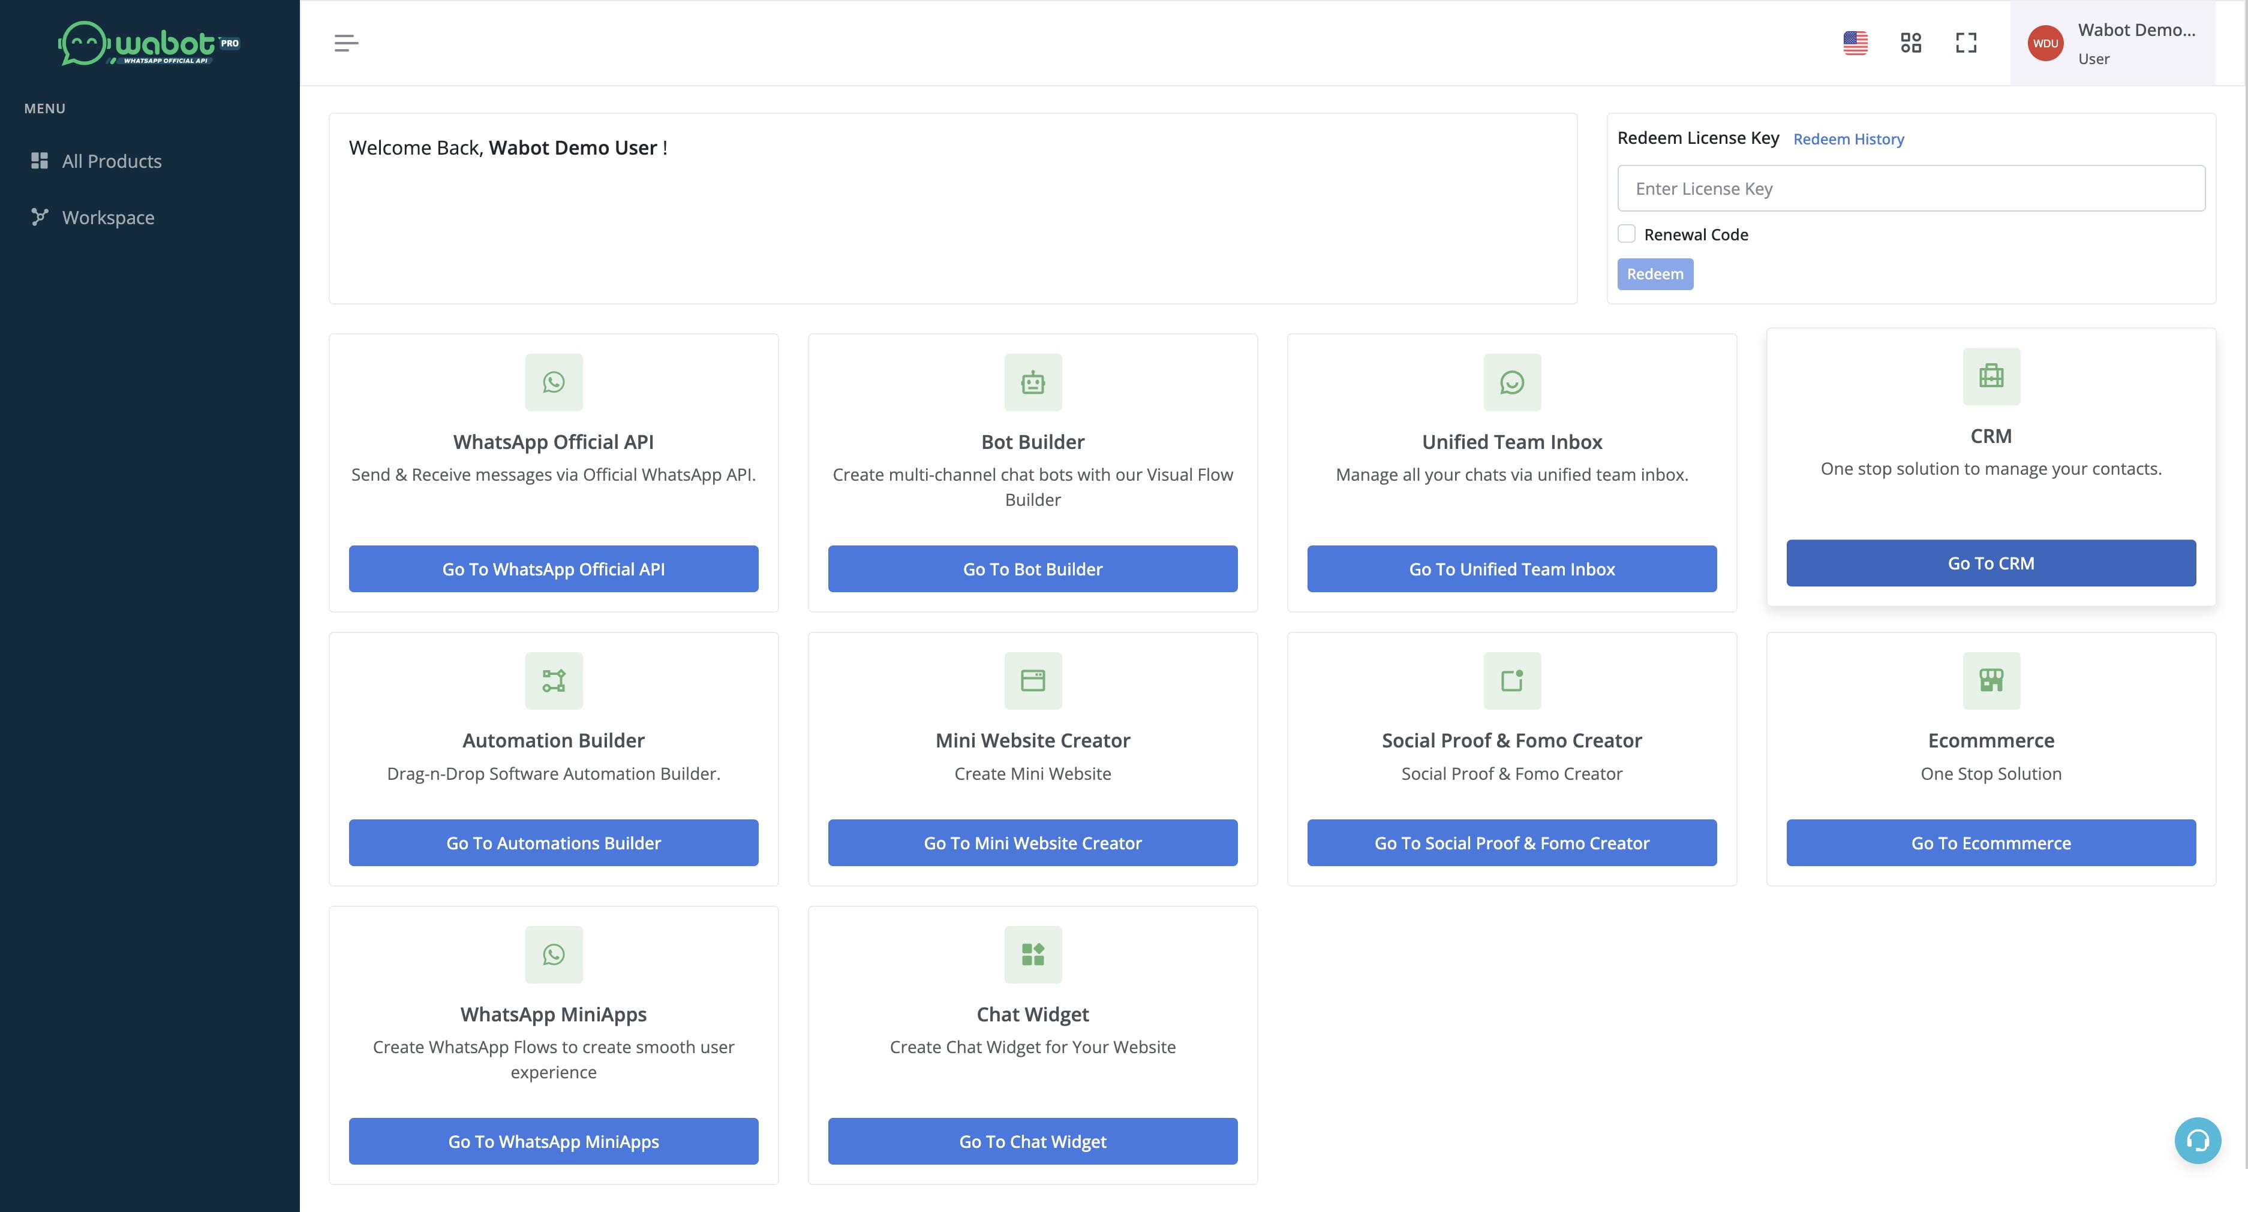Click the Chat Widget card title
Viewport: 2248px width, 1212px height.
[x=1032, y=1014]
